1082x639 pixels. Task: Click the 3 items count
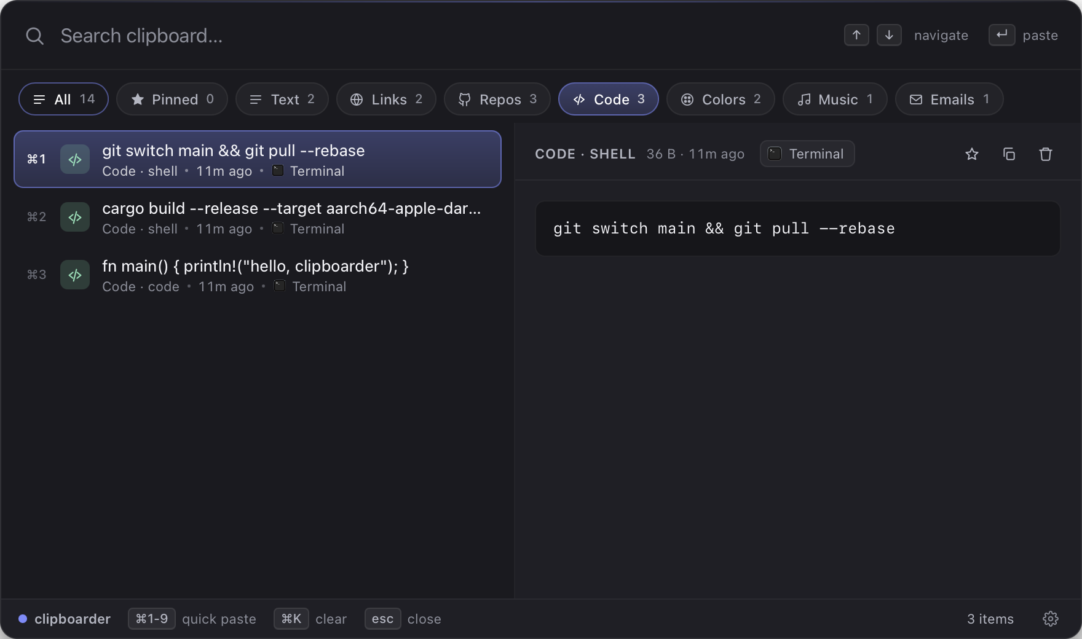[x=990, y=619]
